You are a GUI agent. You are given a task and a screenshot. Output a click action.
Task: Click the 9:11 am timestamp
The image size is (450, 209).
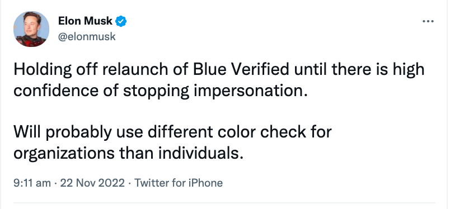[32, 183]
